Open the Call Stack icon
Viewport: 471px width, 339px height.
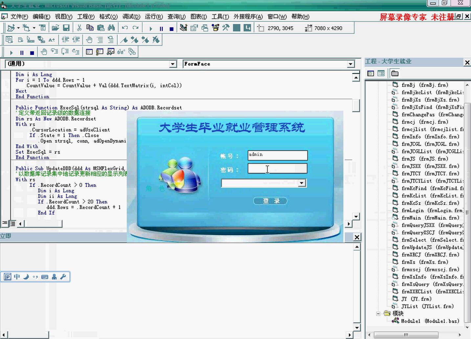point(132,51)
